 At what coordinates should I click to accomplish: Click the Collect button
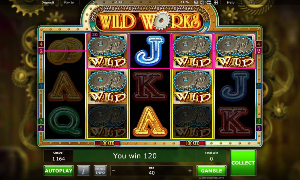(x=243, y=163)
